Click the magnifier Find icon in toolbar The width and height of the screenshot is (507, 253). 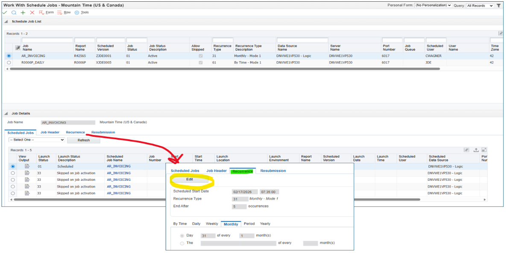tap(14, 13)
